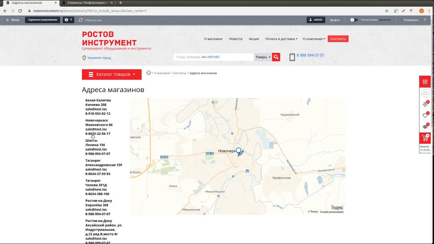Screen dimensions: 434x244
Task: Select the Шахты store entry
Action: click(x=98, y=147)
